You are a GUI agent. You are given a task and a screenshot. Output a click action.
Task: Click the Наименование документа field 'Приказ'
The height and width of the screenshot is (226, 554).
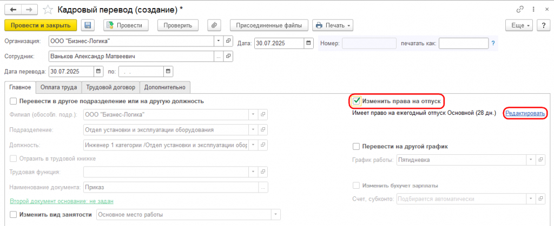pyautogui.click(x=170, y=187)
